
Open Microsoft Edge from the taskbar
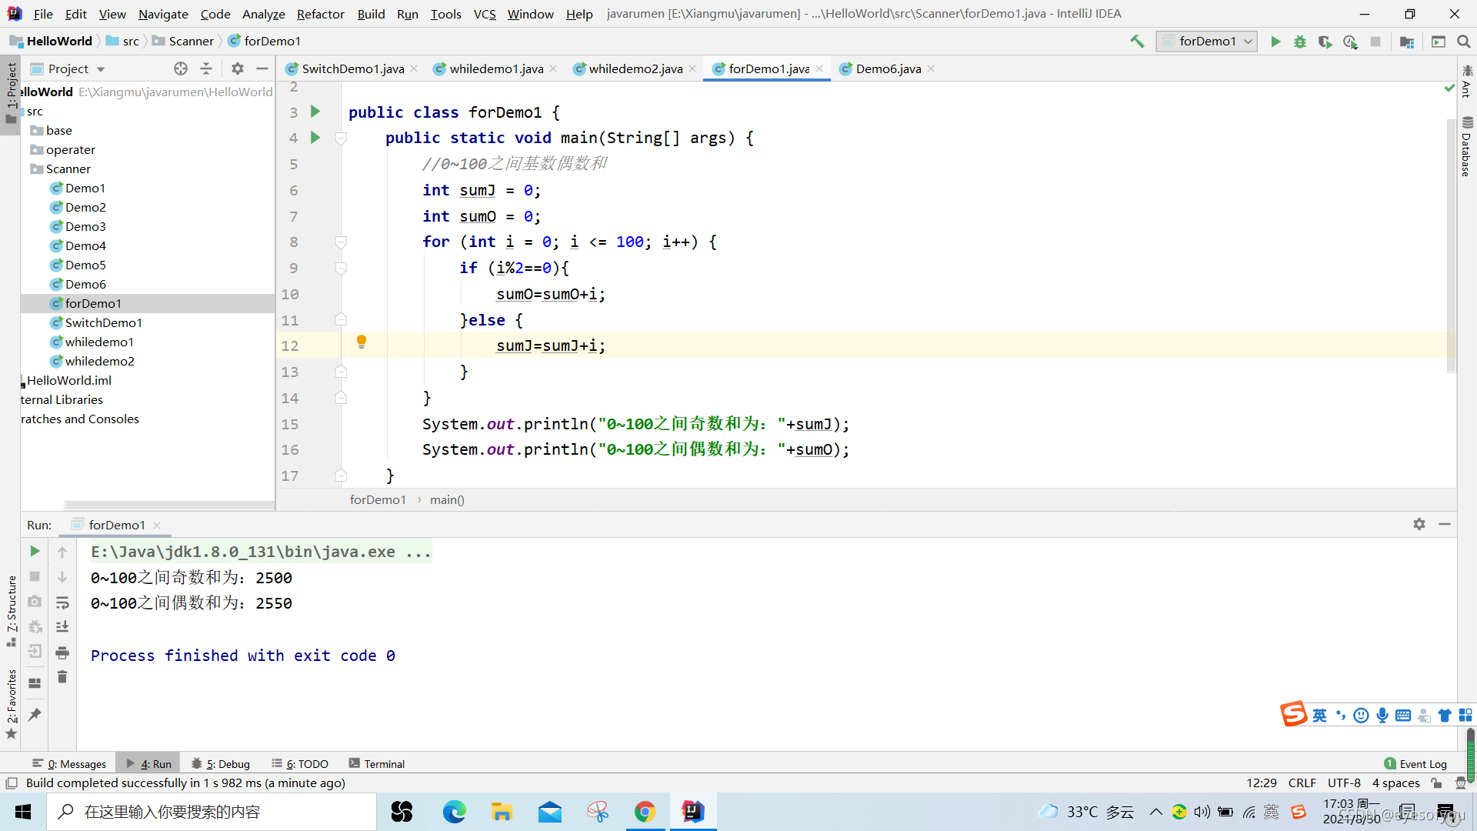454,812
